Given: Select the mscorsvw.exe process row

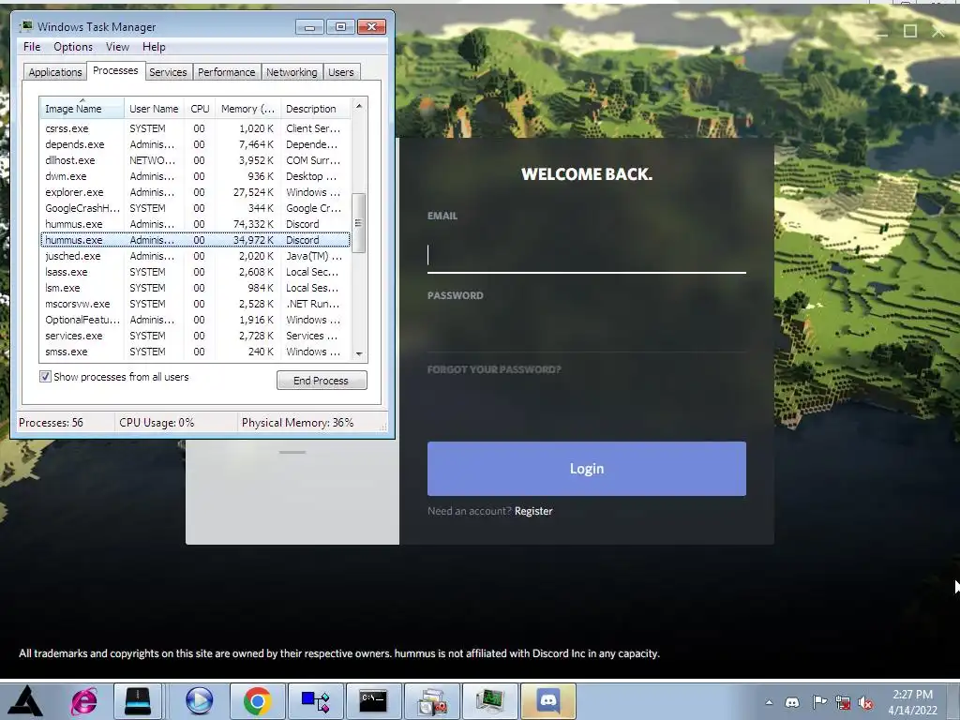Looking at the screenshot, I should coord(195,304).
